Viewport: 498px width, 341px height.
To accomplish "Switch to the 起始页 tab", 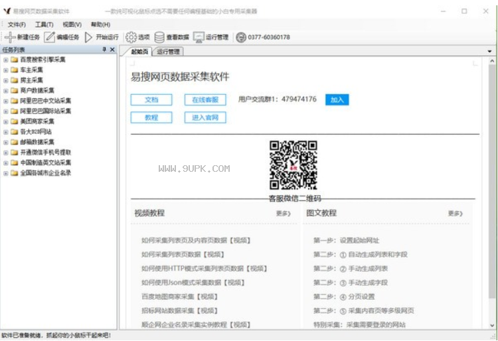I will pos(139,52).
